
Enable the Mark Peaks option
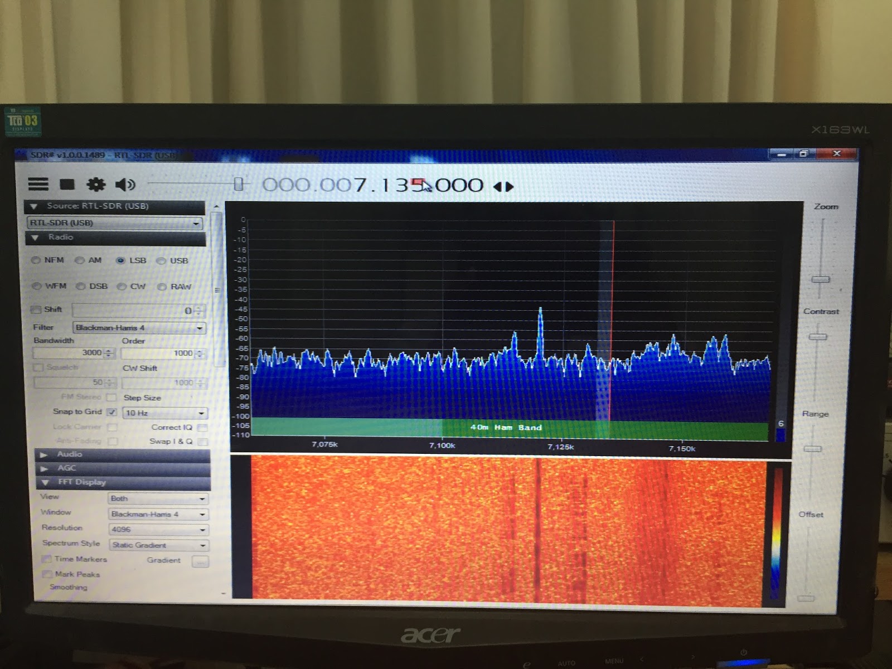click(46, 574)
